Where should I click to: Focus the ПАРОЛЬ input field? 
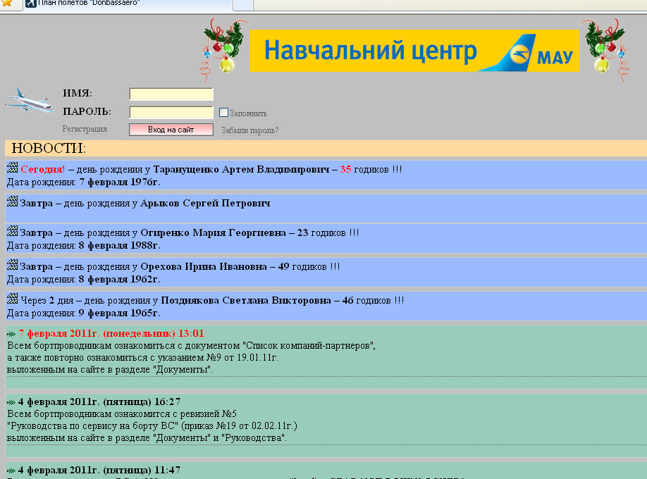[x=171, y=112]
